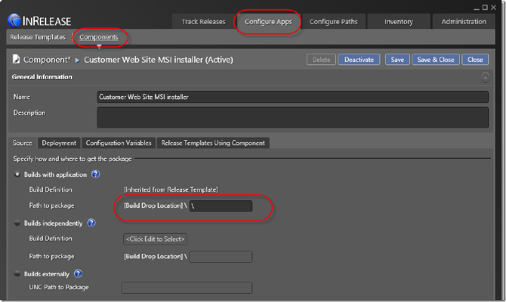
Task: Click the Deactivate button
Action: [x=359, y=59]
